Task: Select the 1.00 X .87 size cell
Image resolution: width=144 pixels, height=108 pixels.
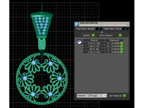Action: (94, 46)
